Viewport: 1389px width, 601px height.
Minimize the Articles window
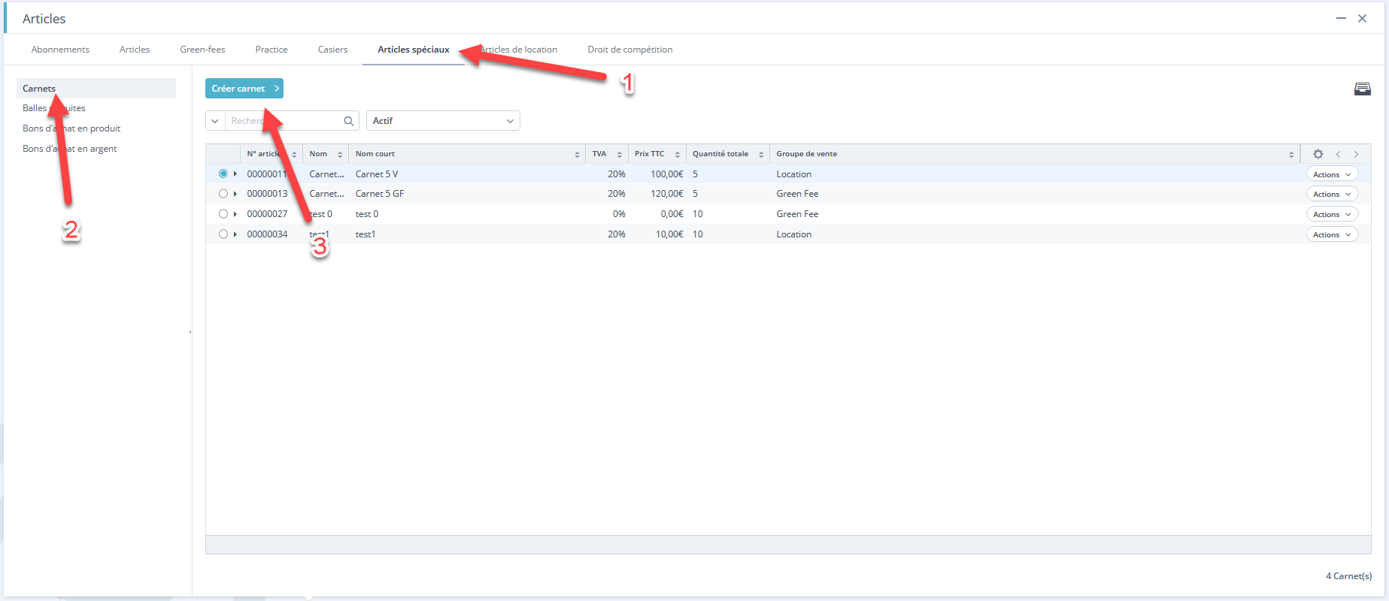point(1341,18)
